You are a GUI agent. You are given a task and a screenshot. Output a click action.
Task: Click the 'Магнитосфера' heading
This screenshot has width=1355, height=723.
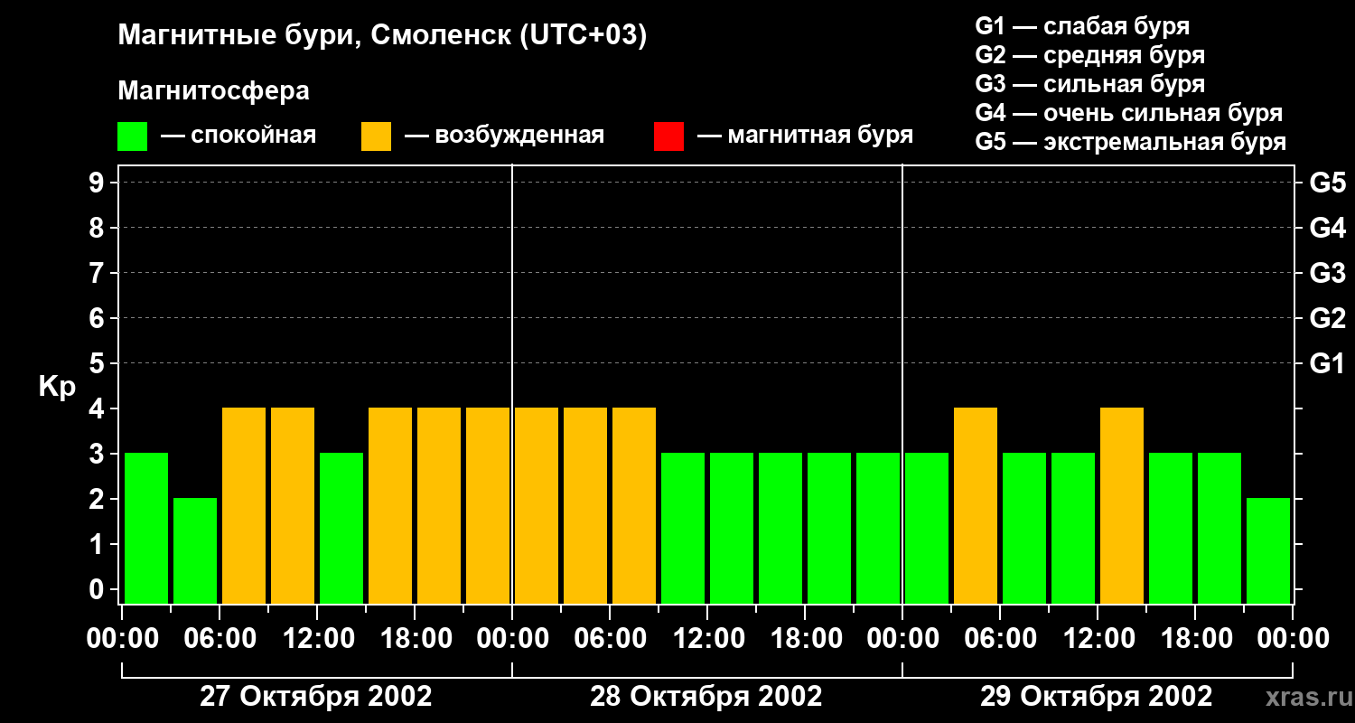[213, 91]
